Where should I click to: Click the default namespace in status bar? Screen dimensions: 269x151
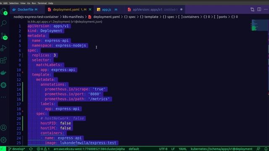pos(134,149)
